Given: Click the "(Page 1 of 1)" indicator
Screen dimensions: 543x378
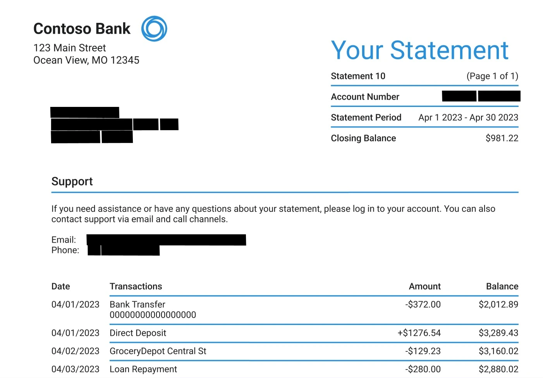Looking at the screenshot, I should point(492,76).
